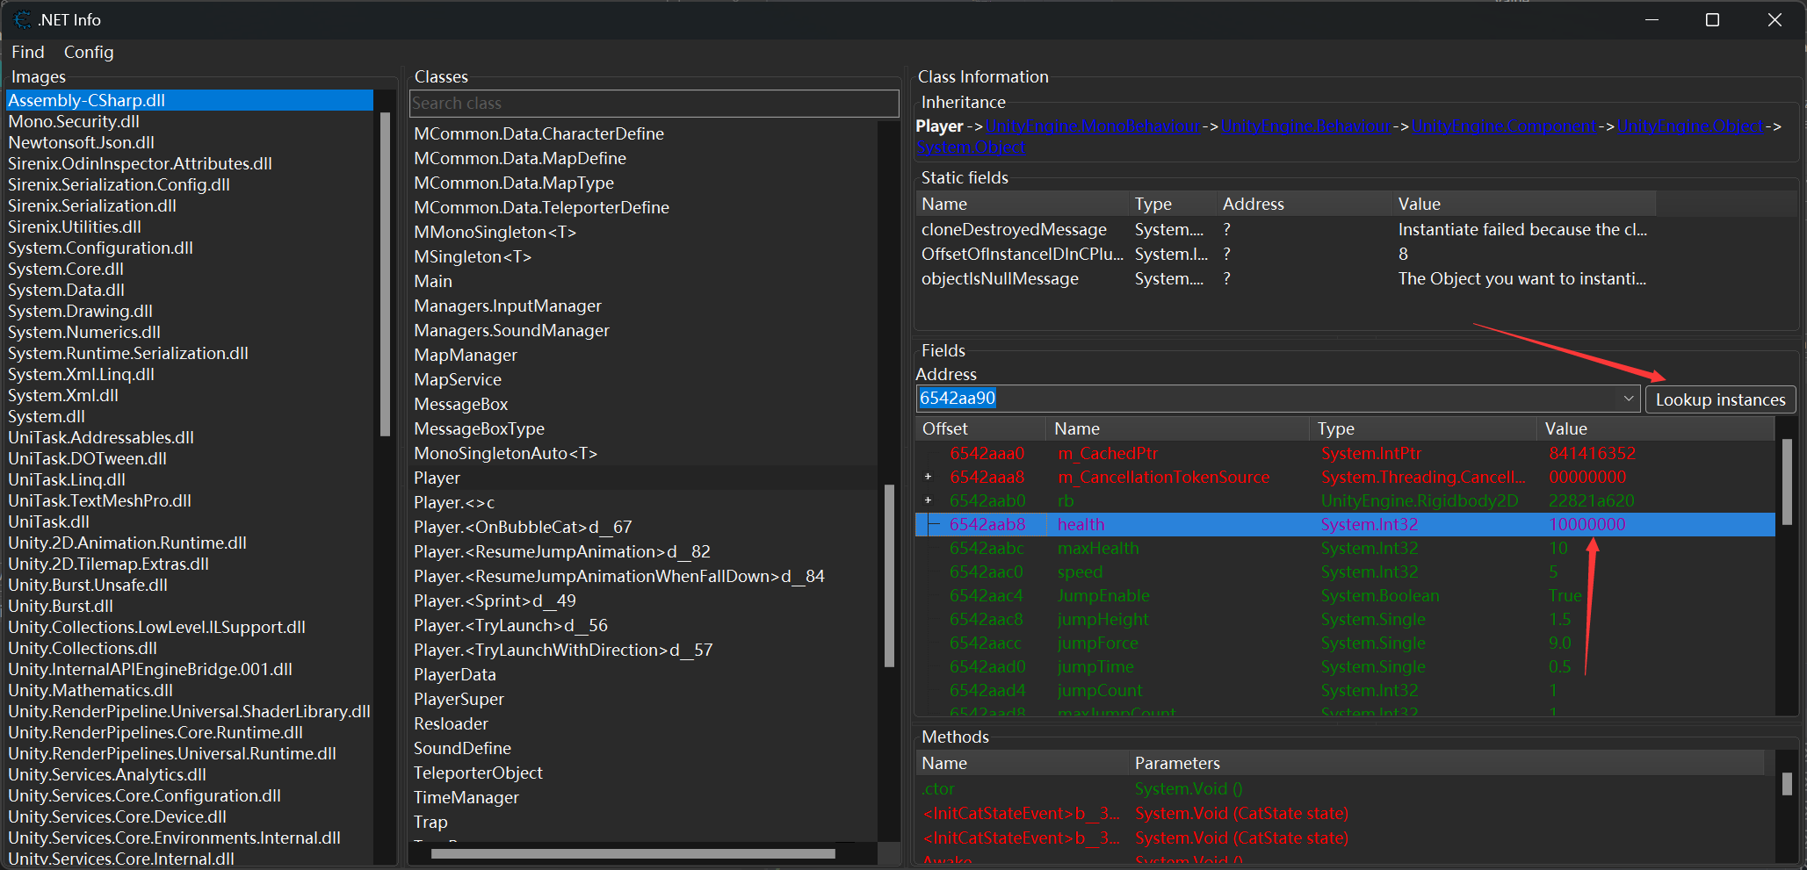Select the health field row

[x=1345, y=524]
